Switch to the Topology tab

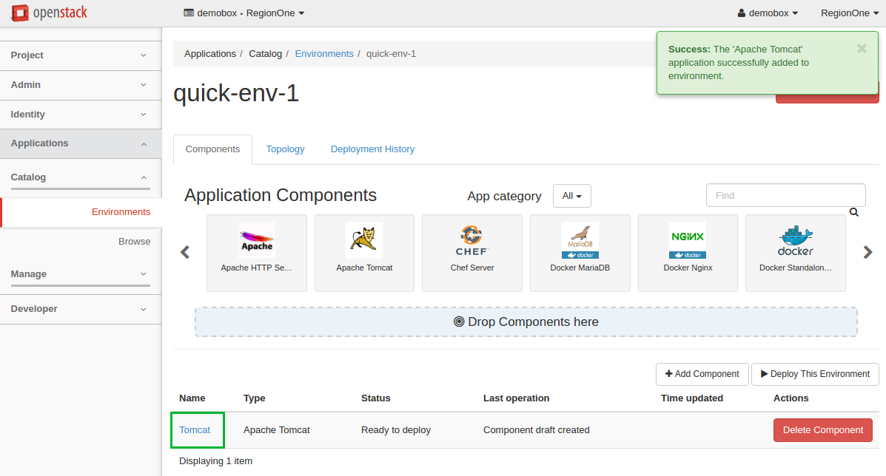pos(285,149)
